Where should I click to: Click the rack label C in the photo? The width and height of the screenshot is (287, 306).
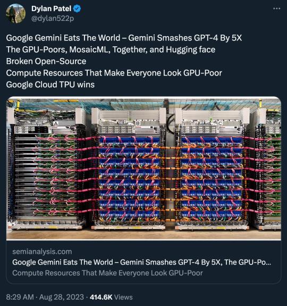click(220, 123)
